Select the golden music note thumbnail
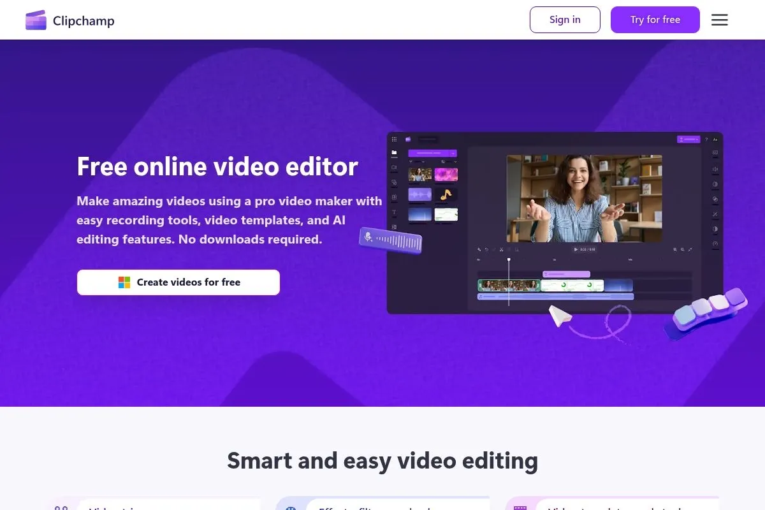The image size is (765, 510). point(446,194)
